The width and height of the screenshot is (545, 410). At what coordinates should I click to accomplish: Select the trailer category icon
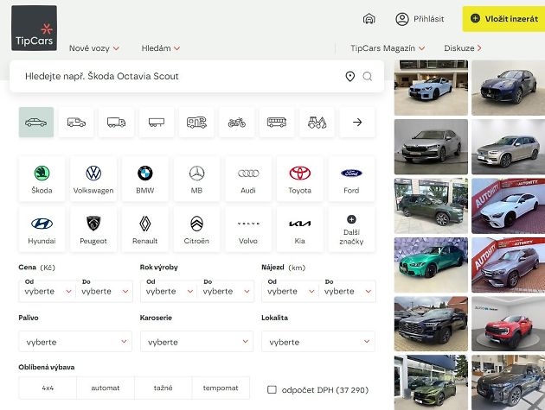point(157,122)
